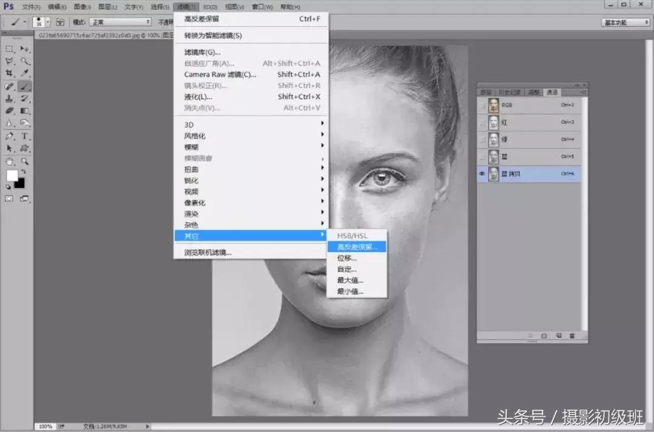Viewport: 654px width, 432px height.
Task: Click 液化(L)... in the filter menu
Action: (x=199, y=97)
